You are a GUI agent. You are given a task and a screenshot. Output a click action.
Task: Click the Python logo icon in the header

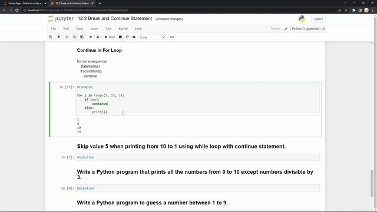(302, 19)
